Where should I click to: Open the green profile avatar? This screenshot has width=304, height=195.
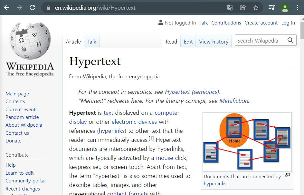tap(285, 8)
